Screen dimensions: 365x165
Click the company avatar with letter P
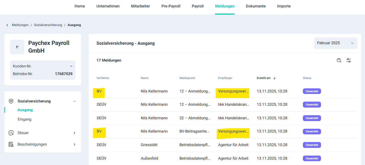point(17,47)
